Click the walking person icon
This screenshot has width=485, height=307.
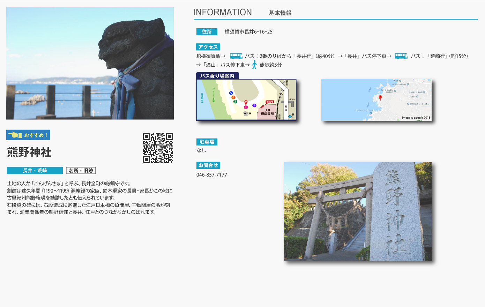point(254,65)
